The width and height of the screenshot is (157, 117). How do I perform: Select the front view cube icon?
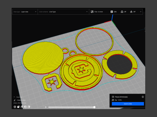point(18,107)
